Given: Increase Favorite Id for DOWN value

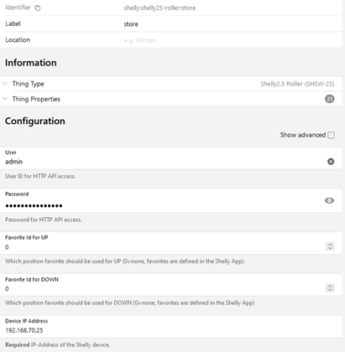Looking at the screenshot, I should 330,286.
